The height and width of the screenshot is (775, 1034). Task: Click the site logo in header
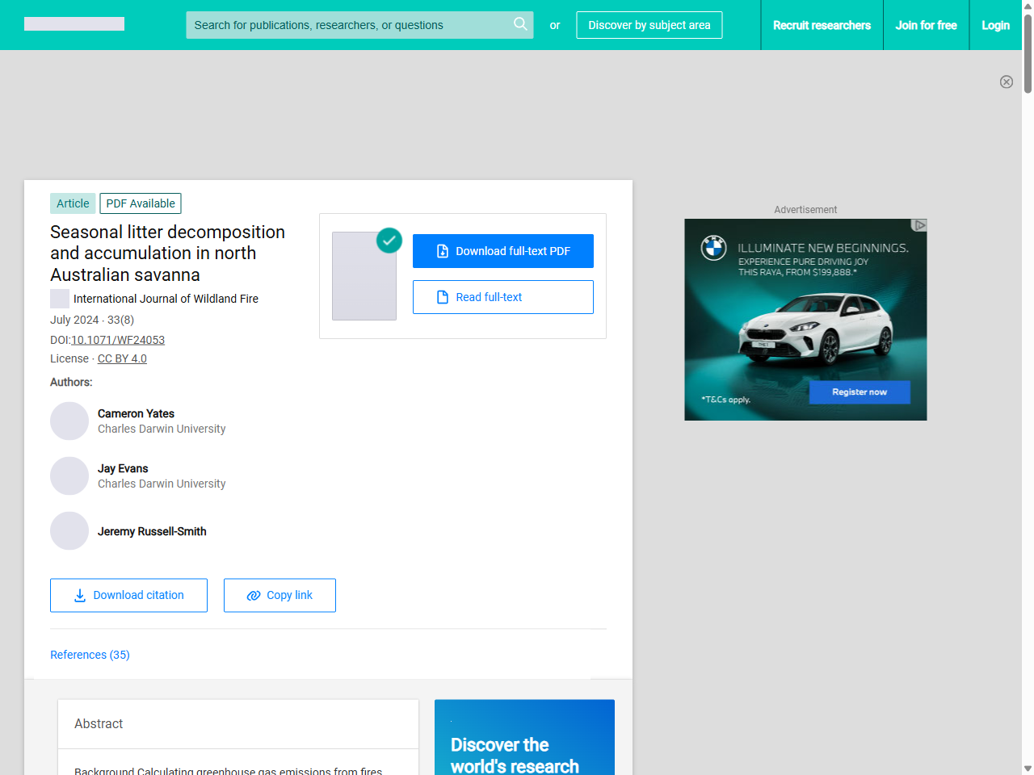(x=74, y=24)
